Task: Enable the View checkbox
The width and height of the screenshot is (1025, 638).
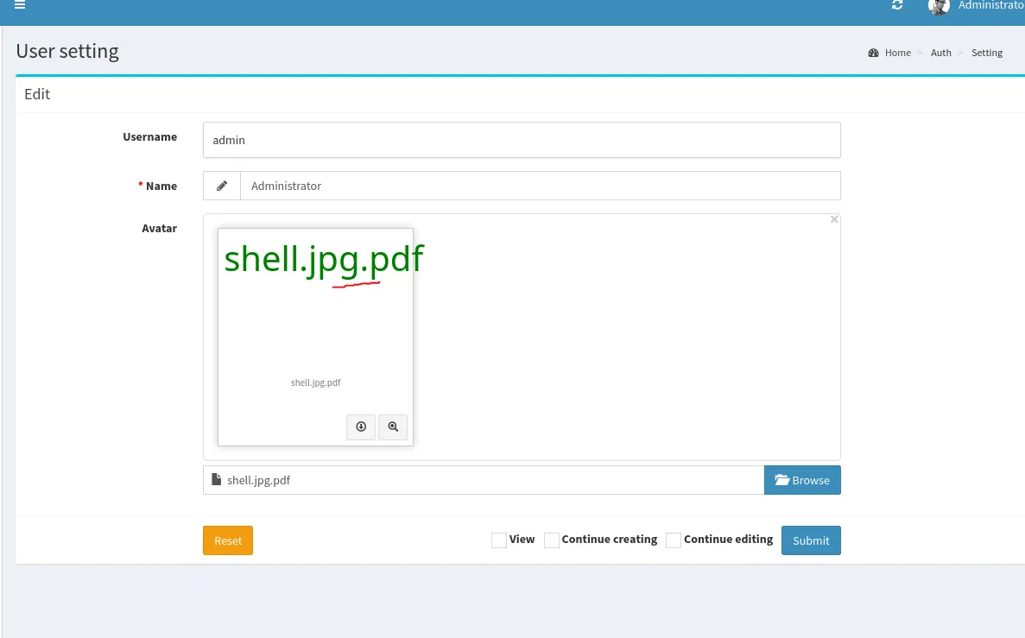Action: coord(499,540)
